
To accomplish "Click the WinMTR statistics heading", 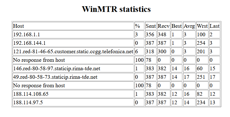I will (116, 9).
